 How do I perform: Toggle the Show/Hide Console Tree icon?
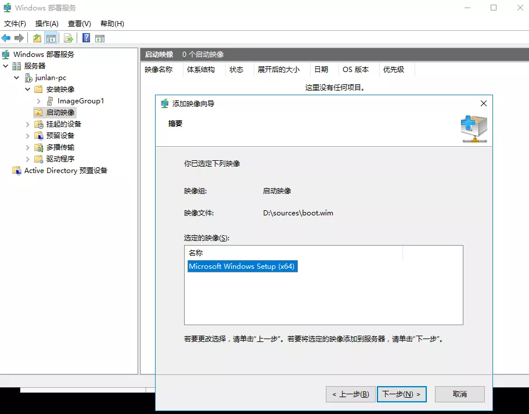[51, 38]
